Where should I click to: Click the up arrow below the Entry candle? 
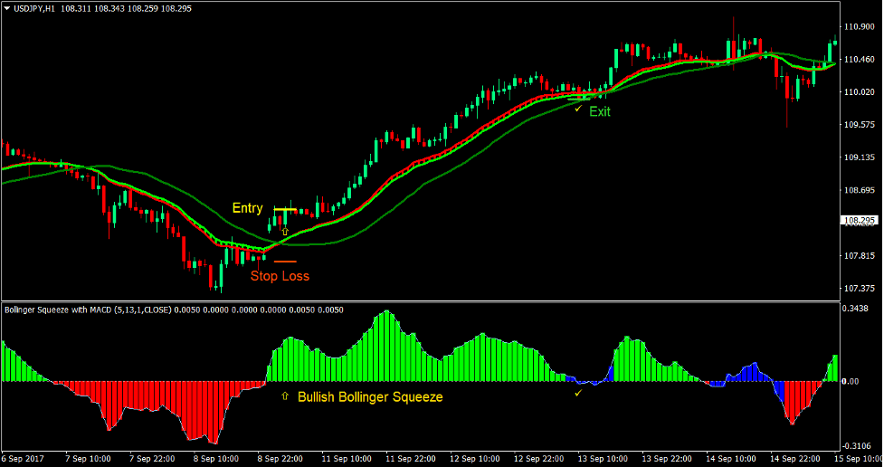(285, 232)
